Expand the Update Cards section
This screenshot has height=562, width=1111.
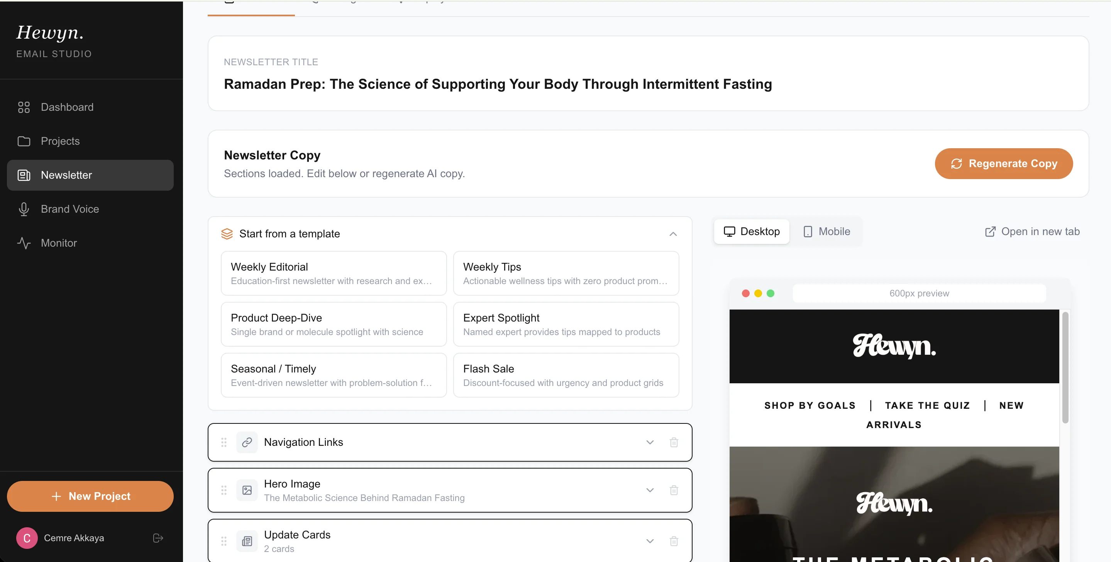(650, 541)
